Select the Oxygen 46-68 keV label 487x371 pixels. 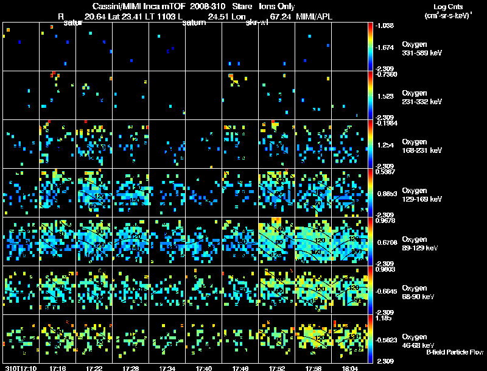click(418, 341)
